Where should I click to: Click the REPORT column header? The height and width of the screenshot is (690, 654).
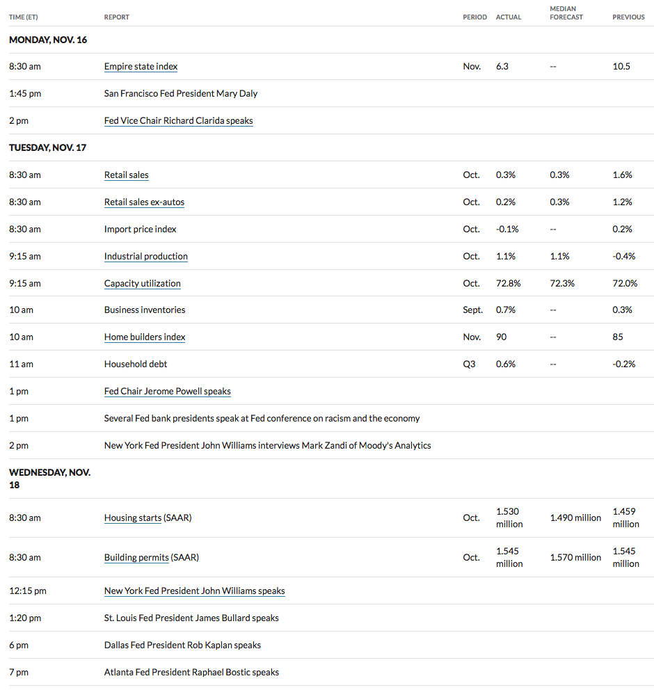click(x=117, y=17)
